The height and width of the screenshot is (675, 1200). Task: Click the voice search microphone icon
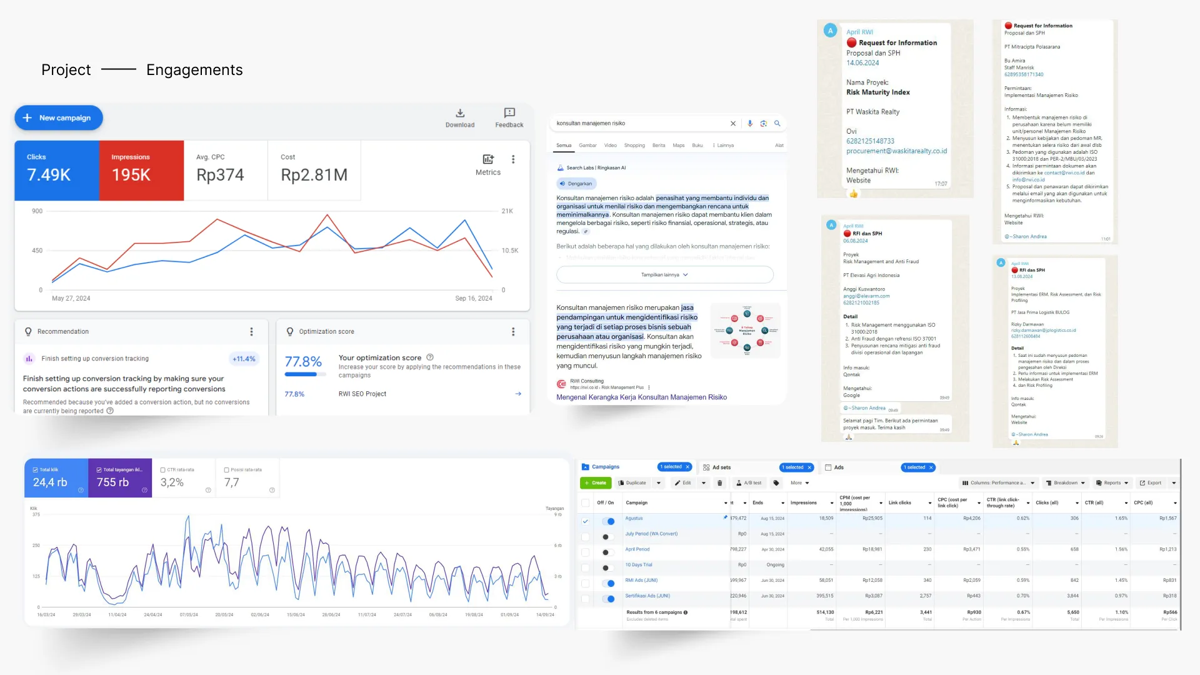pos(750,124)
